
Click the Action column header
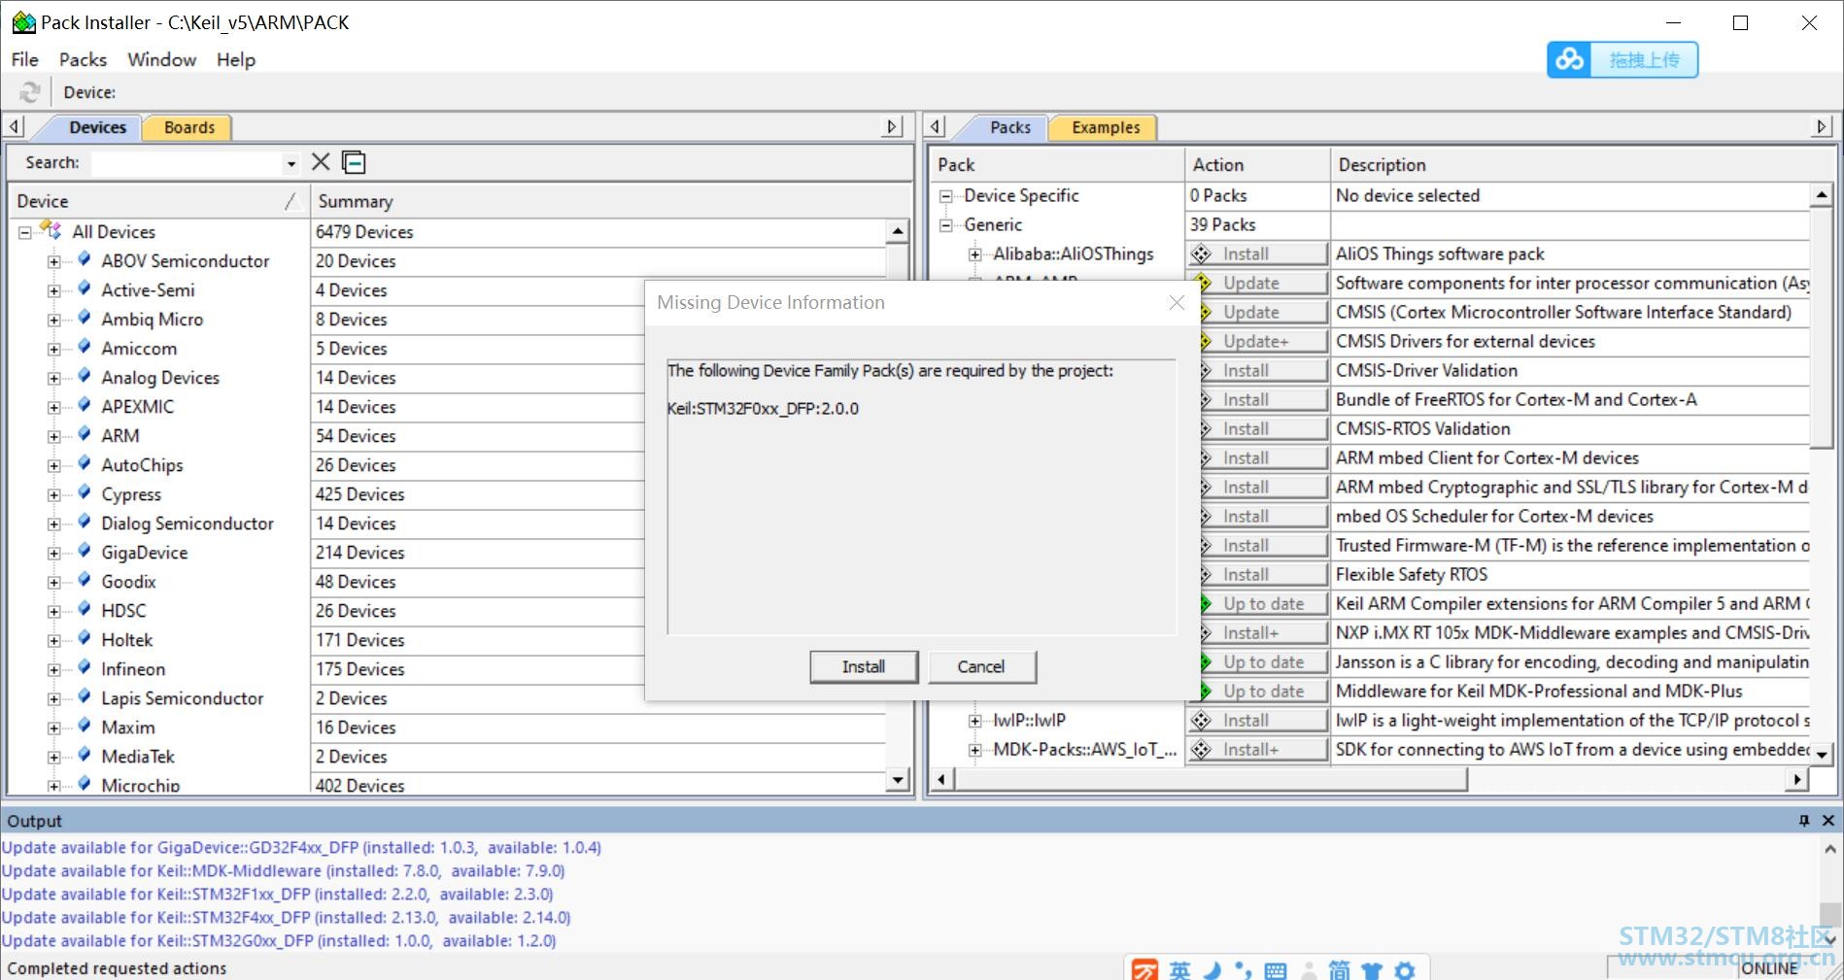[1257, 165]
